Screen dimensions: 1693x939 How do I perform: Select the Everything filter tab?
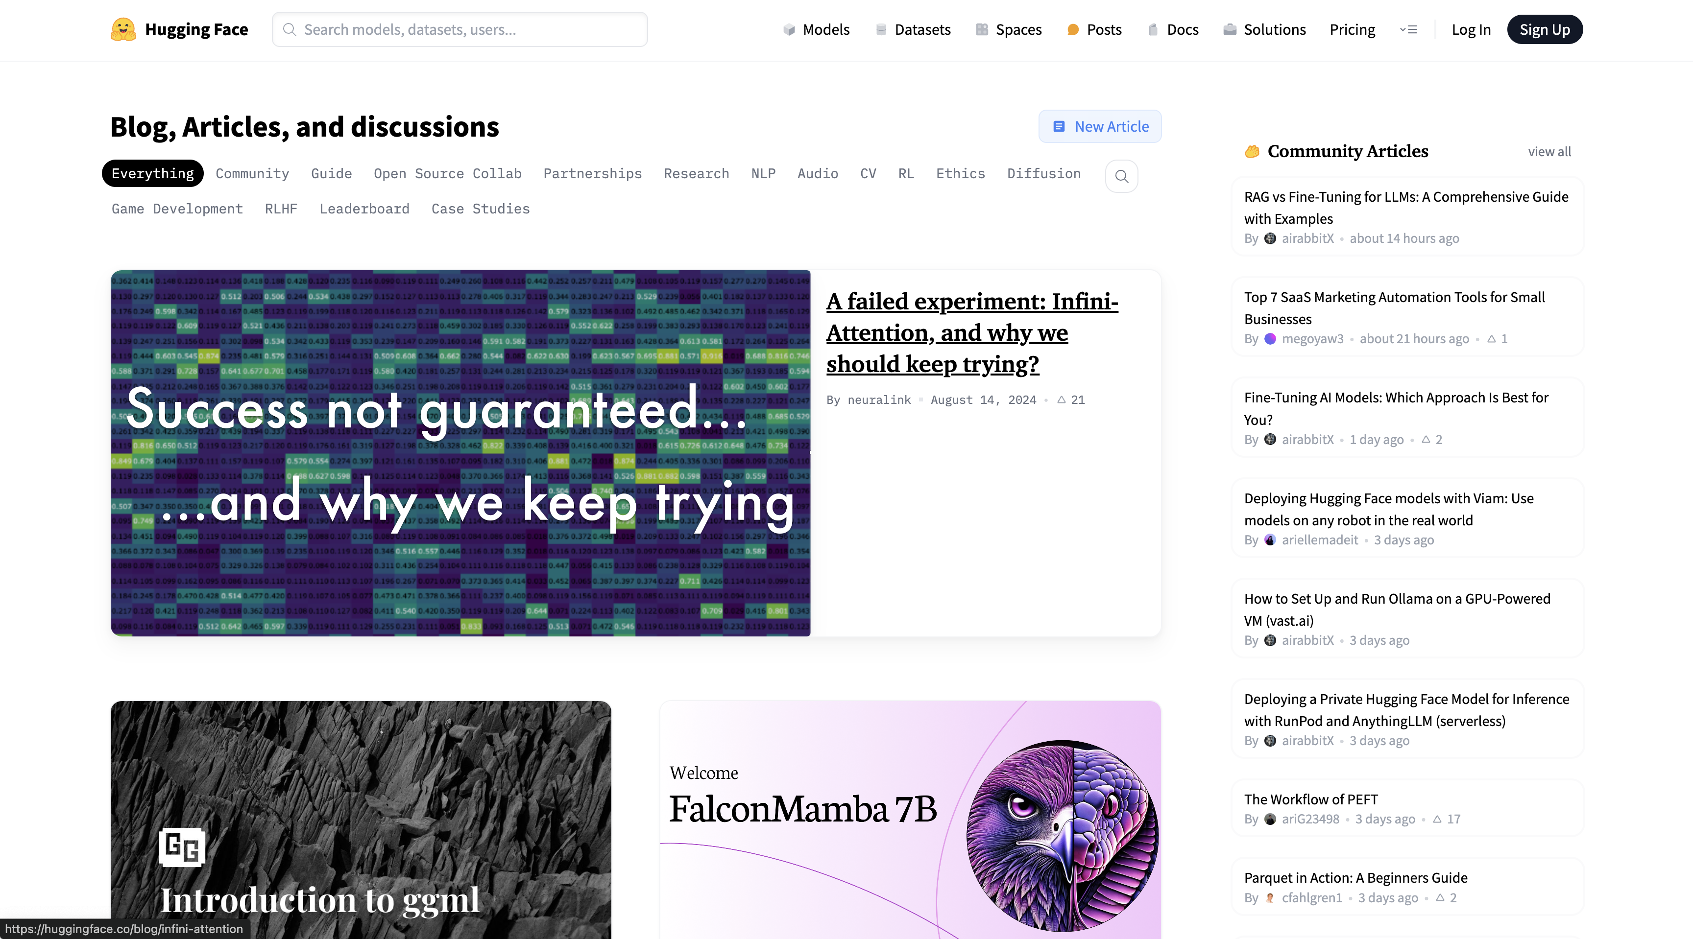pyautogui.click(x=152, y=173)
